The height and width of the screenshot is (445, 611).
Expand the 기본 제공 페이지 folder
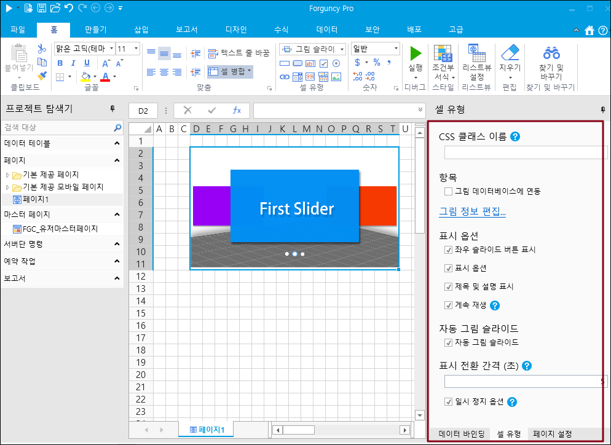tap(8, 175)
